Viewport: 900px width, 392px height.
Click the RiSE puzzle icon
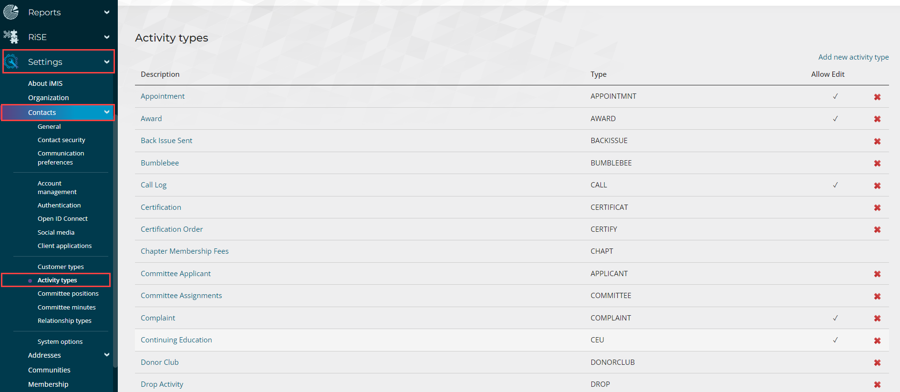(x=11, y=37)
